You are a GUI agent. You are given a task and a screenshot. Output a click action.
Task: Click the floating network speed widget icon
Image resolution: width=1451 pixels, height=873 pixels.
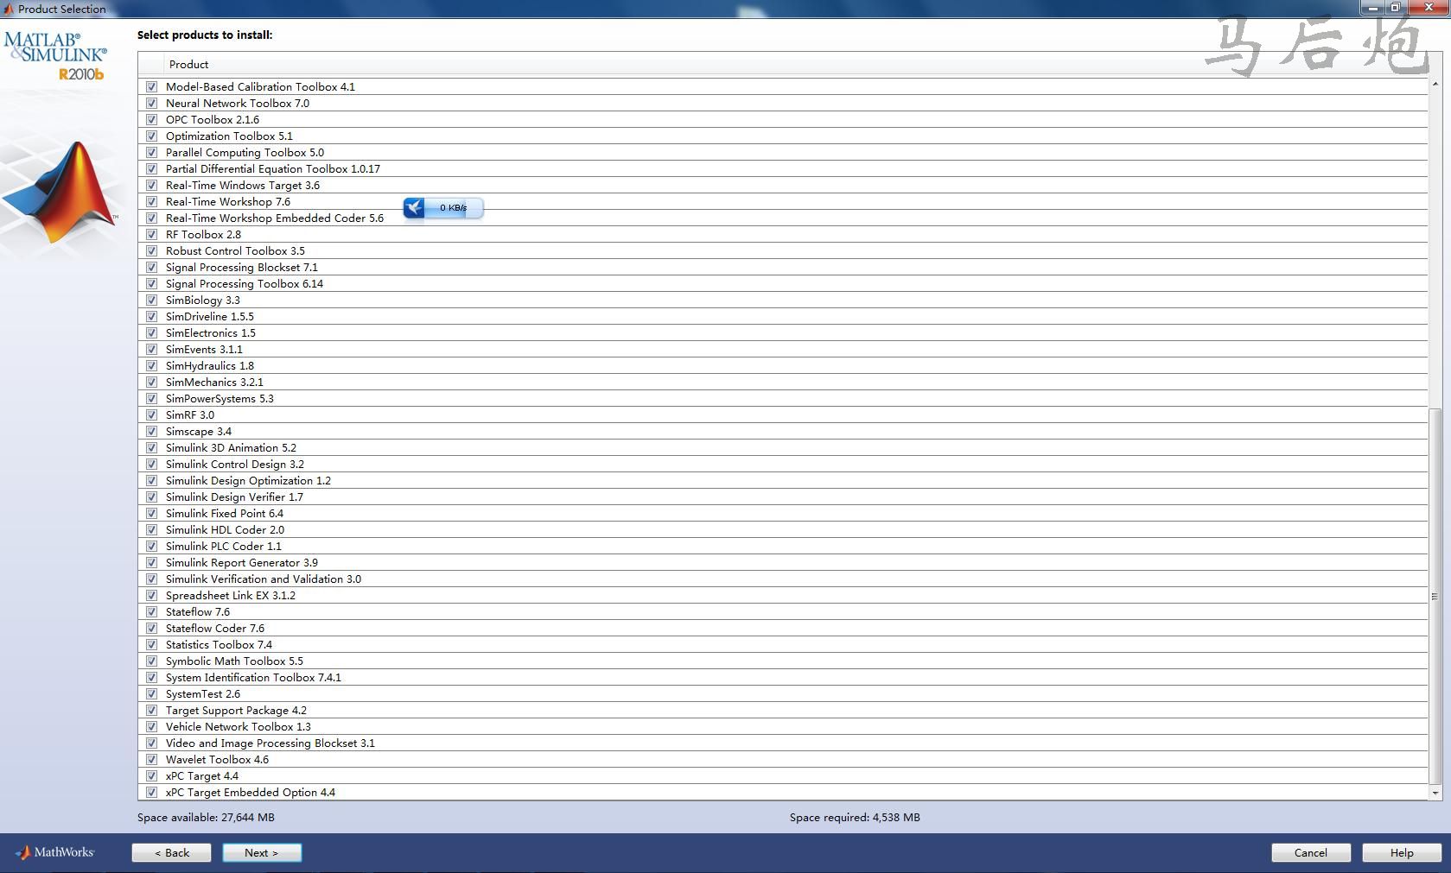[x=414, y=207]
